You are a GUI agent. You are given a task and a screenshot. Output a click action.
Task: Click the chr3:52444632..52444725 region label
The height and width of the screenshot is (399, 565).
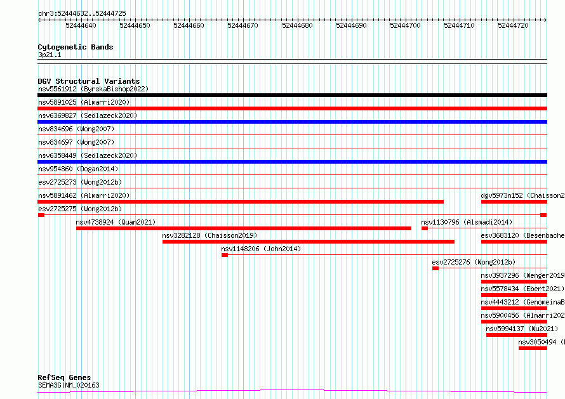tap(82, 14)
